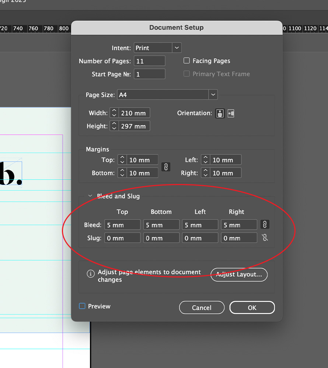
Task: Click the Slug Right field
Action: tap(239, 238)
